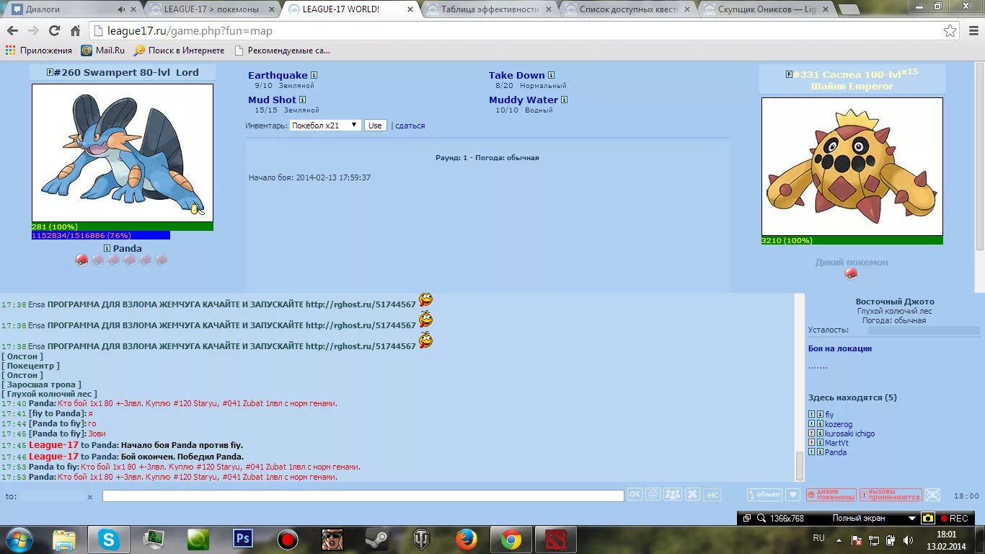Open info icon next to Take Down move
Image resolution: width=985 pixels, height=554 pixels.
click(551, 75)
